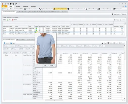Open NewProduct column sort dropdown
This screenshot has width=128, height=104.
click(x=20, y=53)
